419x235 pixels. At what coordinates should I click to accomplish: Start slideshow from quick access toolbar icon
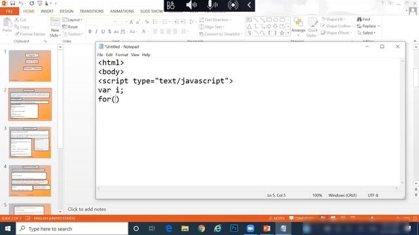[40, 3]
